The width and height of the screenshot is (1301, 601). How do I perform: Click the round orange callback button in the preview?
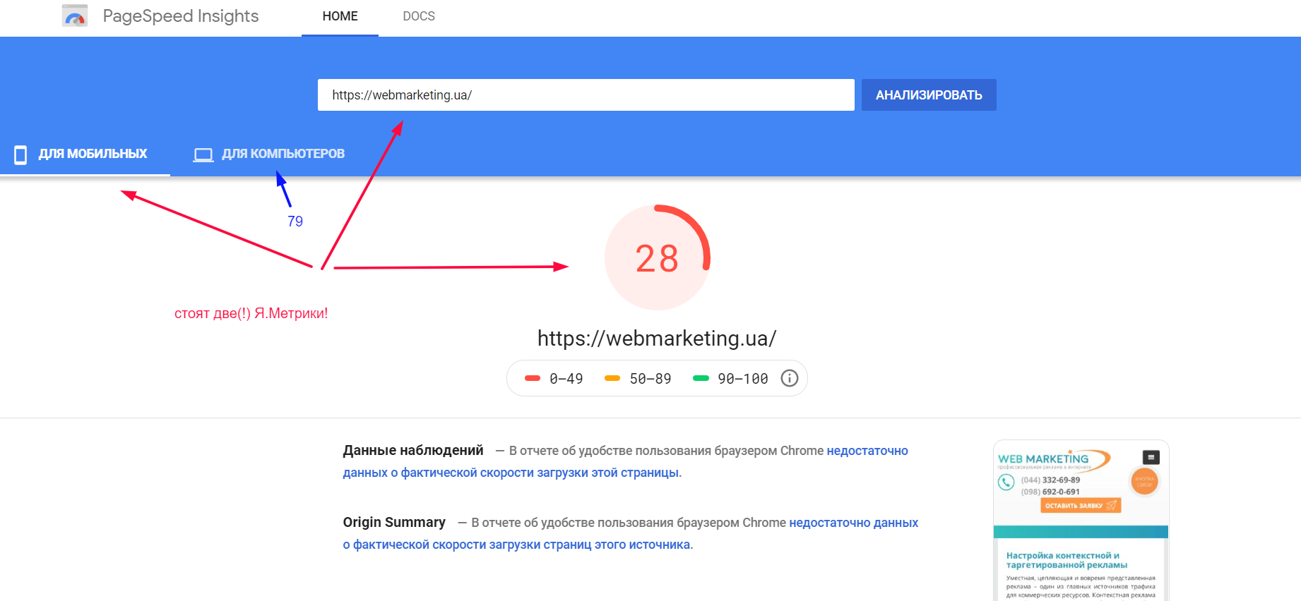pos(1143,482)
